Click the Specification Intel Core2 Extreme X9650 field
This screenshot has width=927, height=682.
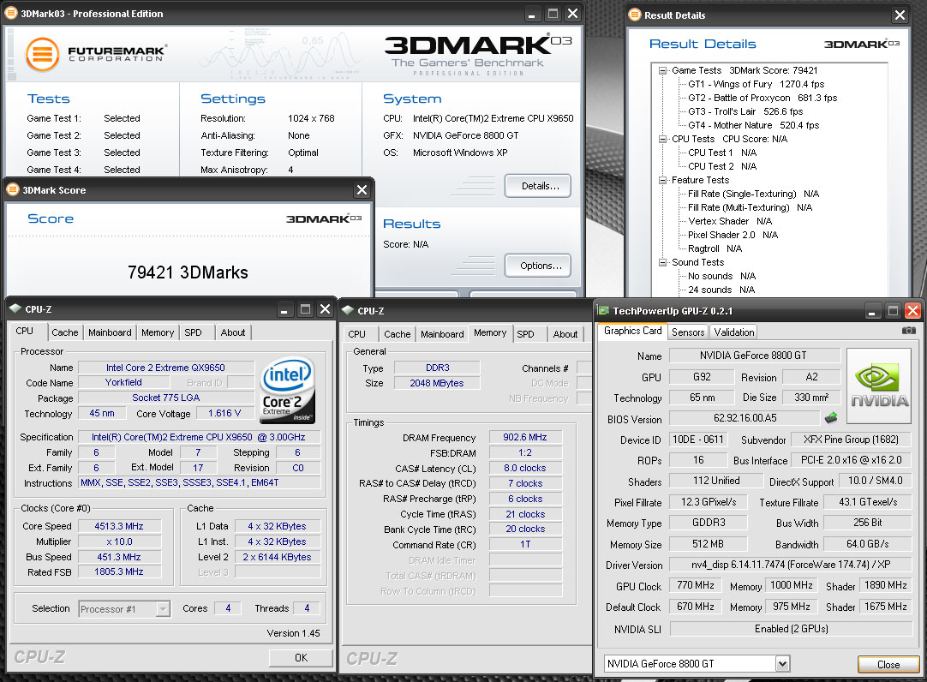coord(199,437)
